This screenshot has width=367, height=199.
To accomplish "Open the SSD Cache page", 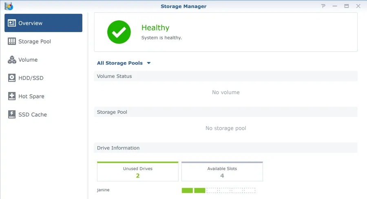I will [43, 115].
